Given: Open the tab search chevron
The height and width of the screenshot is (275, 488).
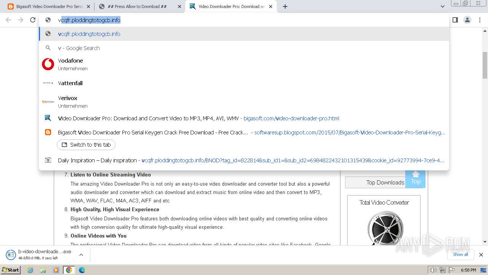Looking at the screenshot, I should click(x=442, y=6).
